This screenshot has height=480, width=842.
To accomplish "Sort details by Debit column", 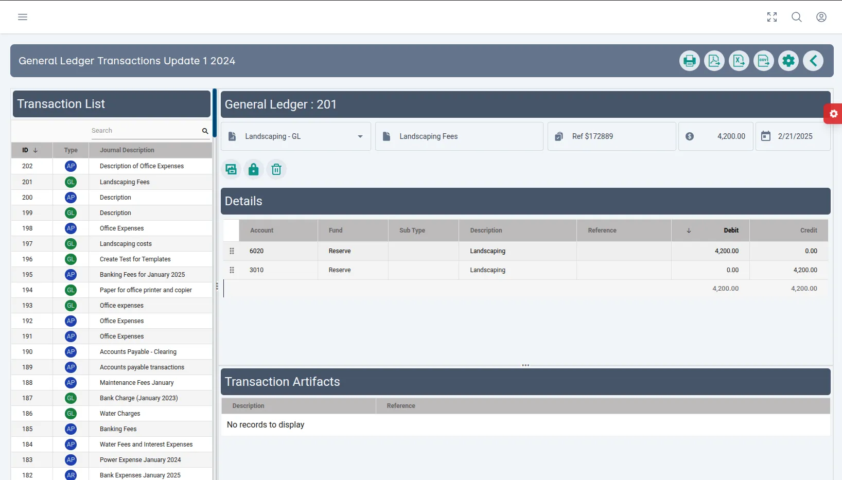I will 731,230.
